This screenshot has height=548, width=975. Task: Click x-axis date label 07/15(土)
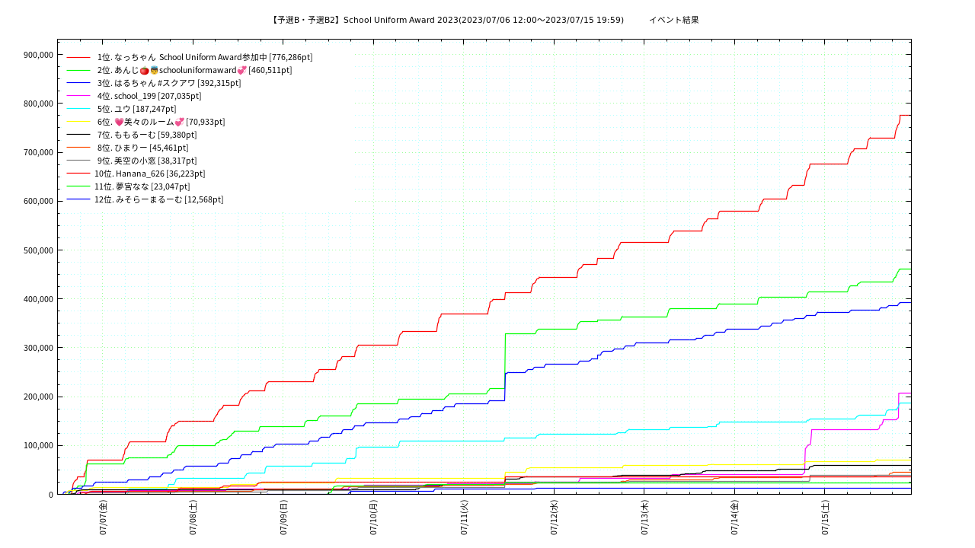(x=825, y=518)
